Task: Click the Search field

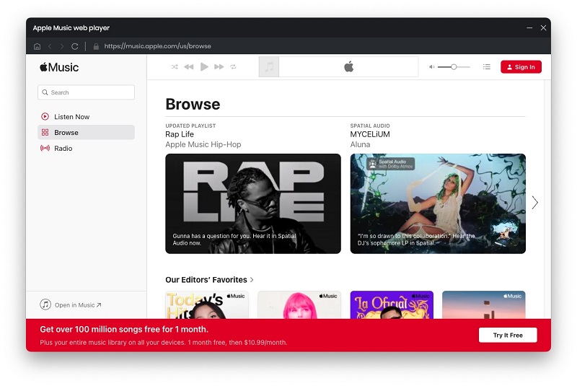Action: (x=86, y=92)
